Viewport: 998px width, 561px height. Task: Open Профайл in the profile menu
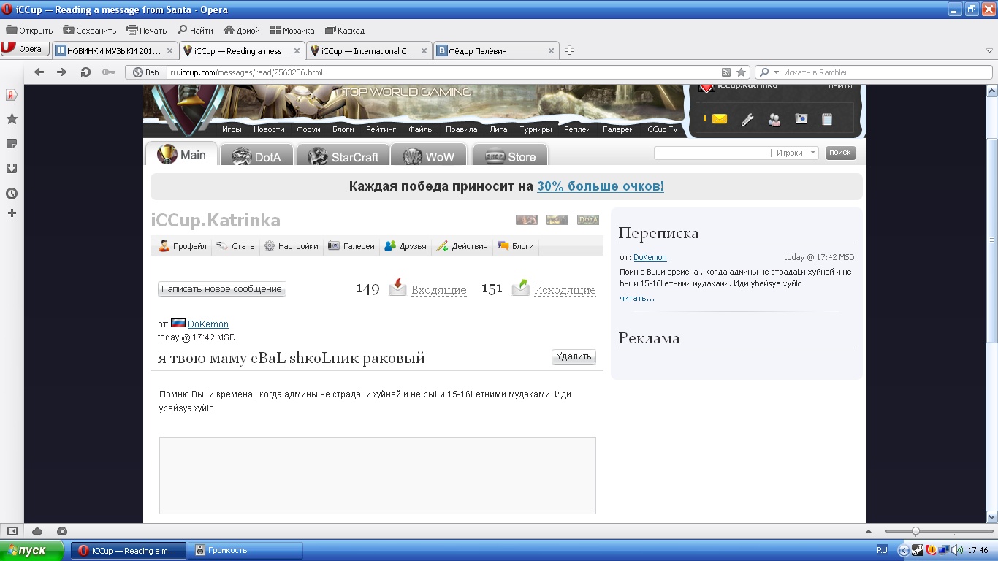(x=183, y=246)
